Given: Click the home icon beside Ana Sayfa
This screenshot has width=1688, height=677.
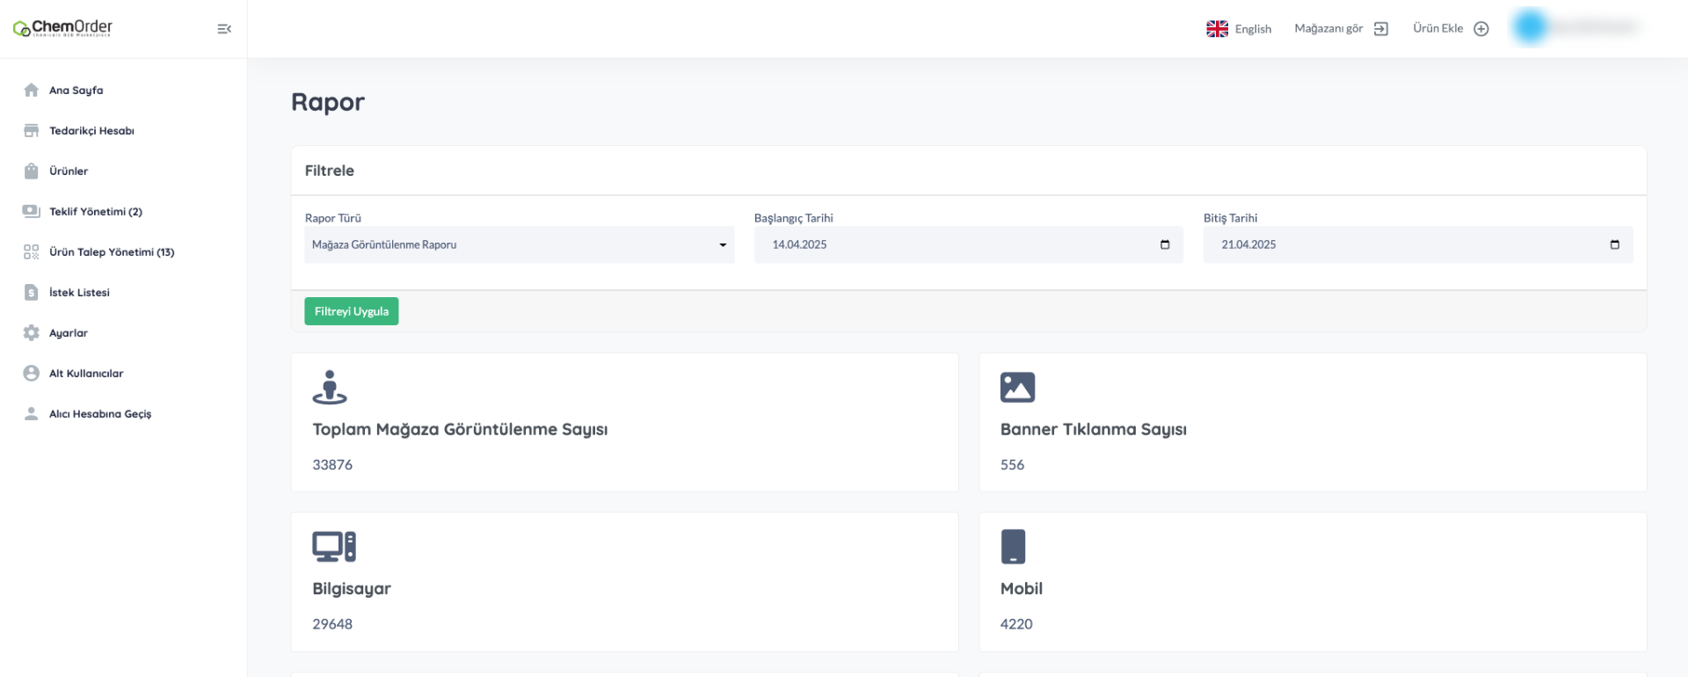Looking at the screenshot, I should (32, 91).
